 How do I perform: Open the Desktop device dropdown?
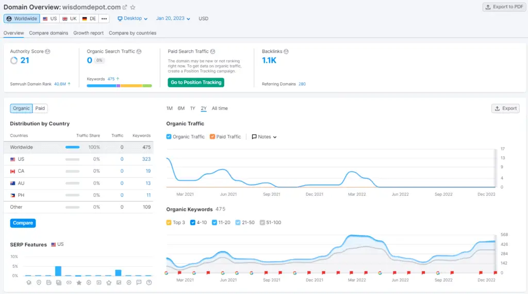pos(133,19)
